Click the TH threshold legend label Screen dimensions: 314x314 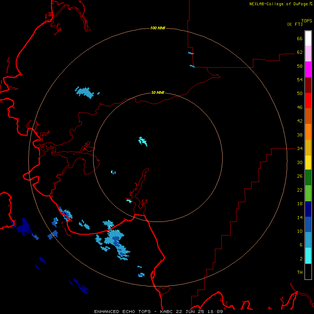click(x=300, y=272)
